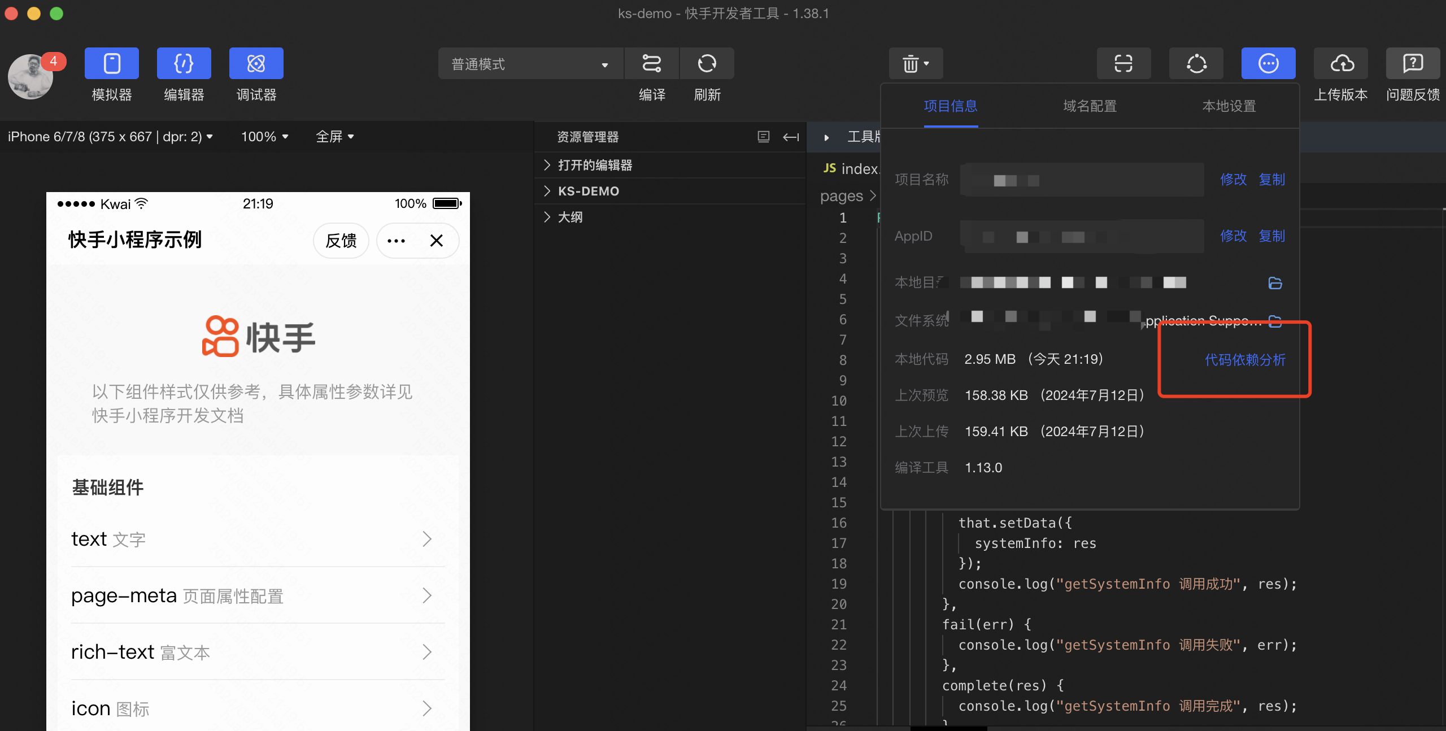1446x731 pixels.
Task: Click the circular sync toolbar icon
Action: [x=1196, y=63]
